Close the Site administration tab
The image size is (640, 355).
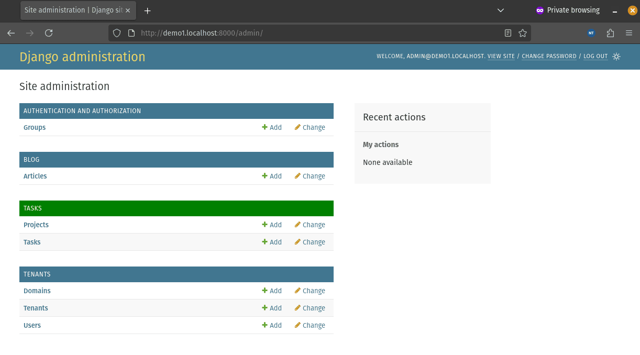[128, 10]
